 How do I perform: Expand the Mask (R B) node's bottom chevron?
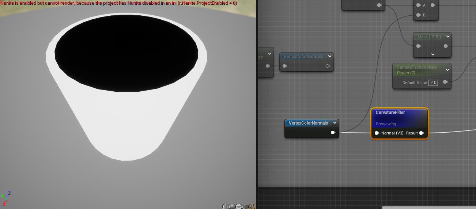tap(432, 54)
